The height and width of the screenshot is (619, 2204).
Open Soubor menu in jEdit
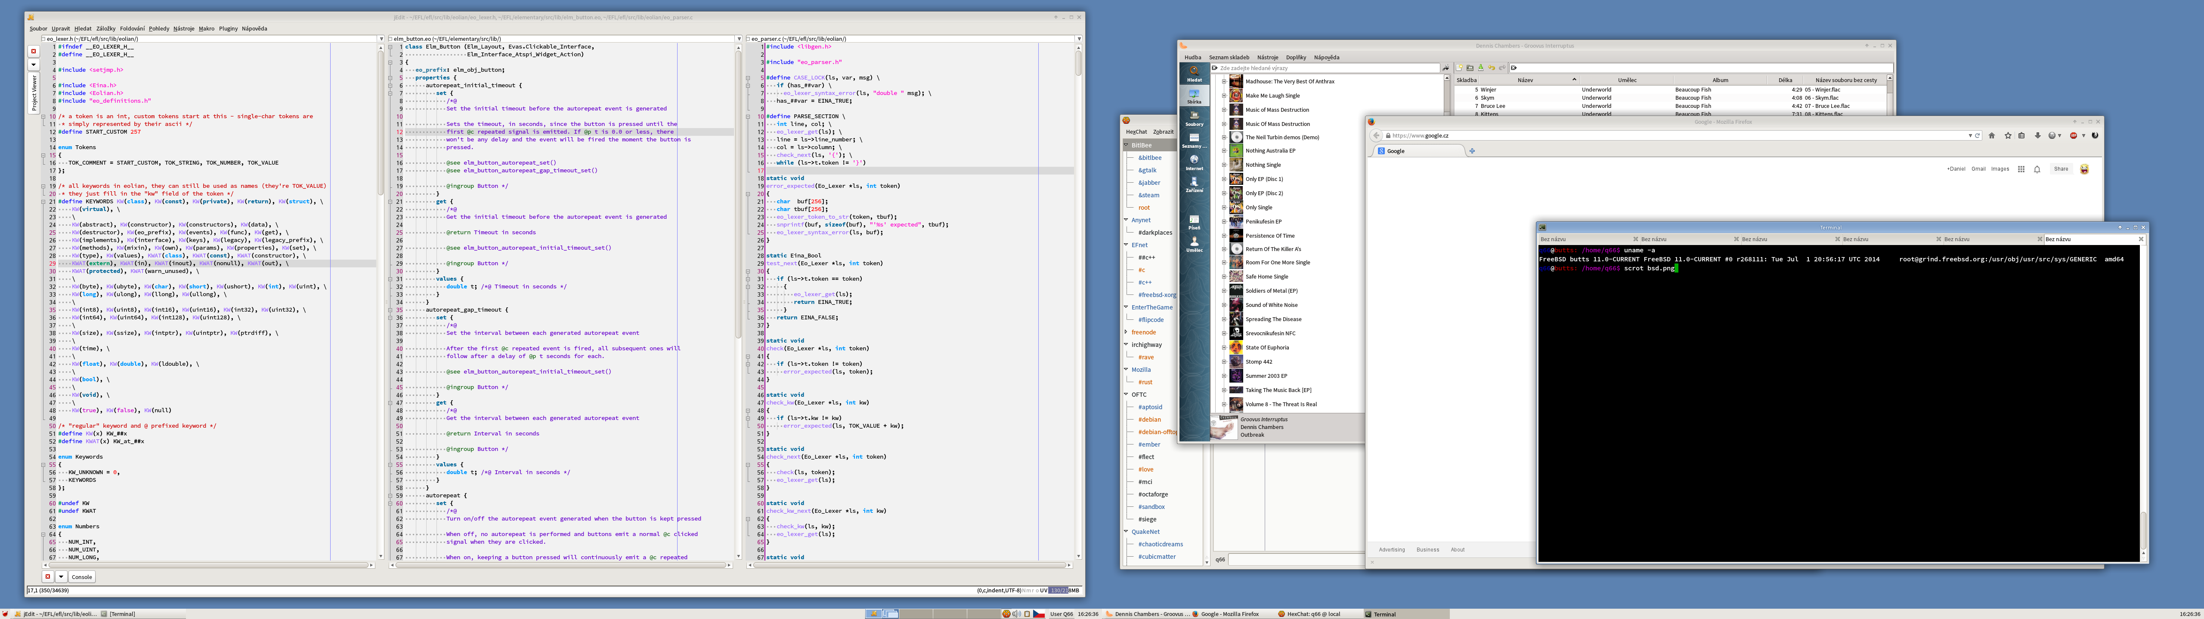pyautogui.click(x=38, y=28)
